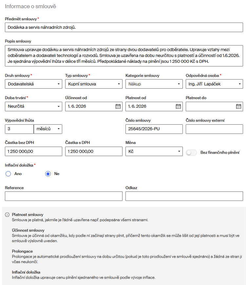Image resolution: width=247 pixels, height=285 pixels.
Task: Expand the Druh smlouvy dropdown
Action: 33,84
